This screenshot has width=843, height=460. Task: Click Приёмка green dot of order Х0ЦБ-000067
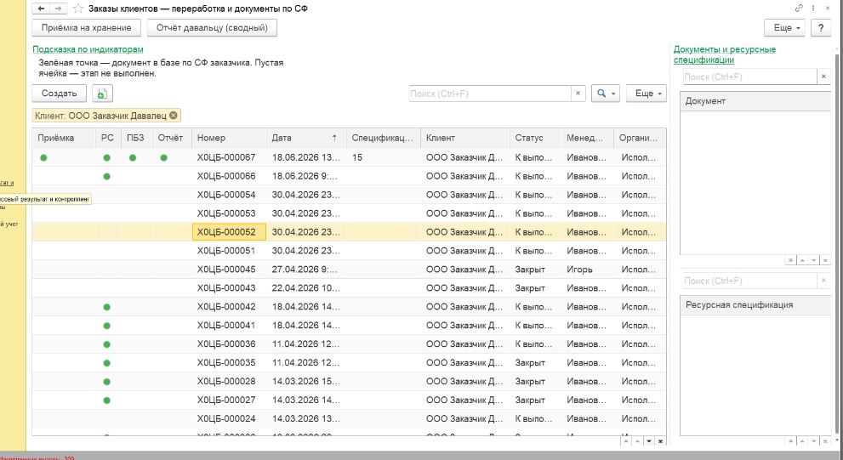(x=43, y=158)
